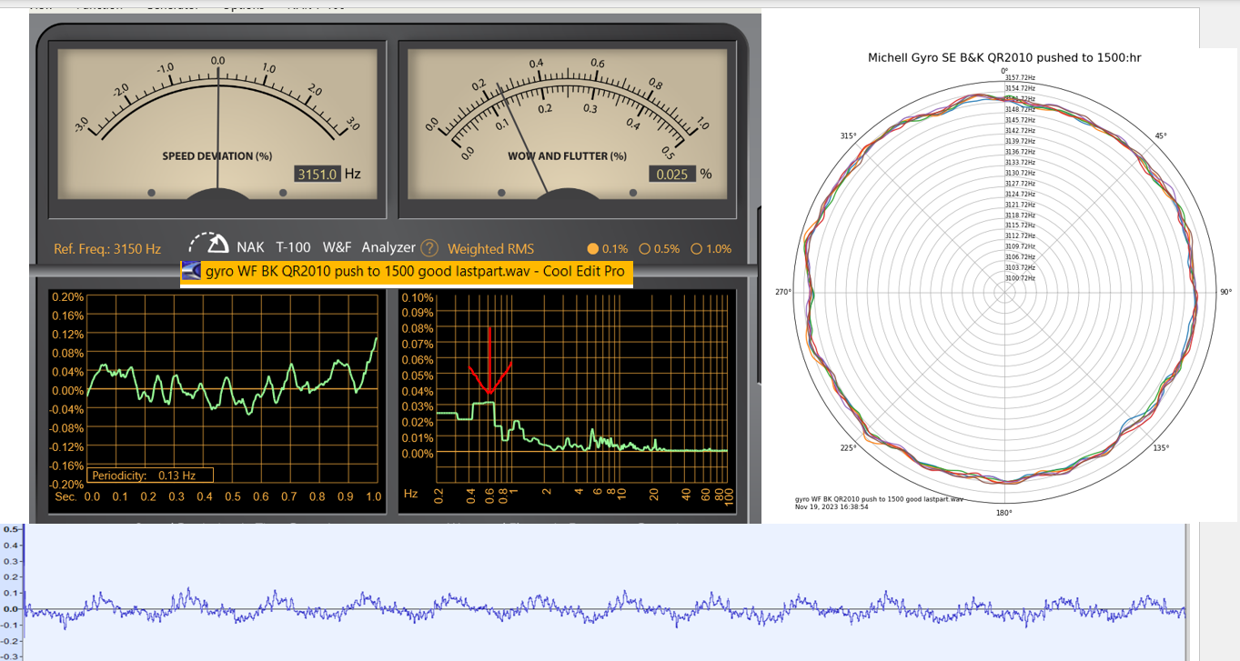The image size is (1240, 661).
Task: Open the help question mark icon
Action: 429,247
